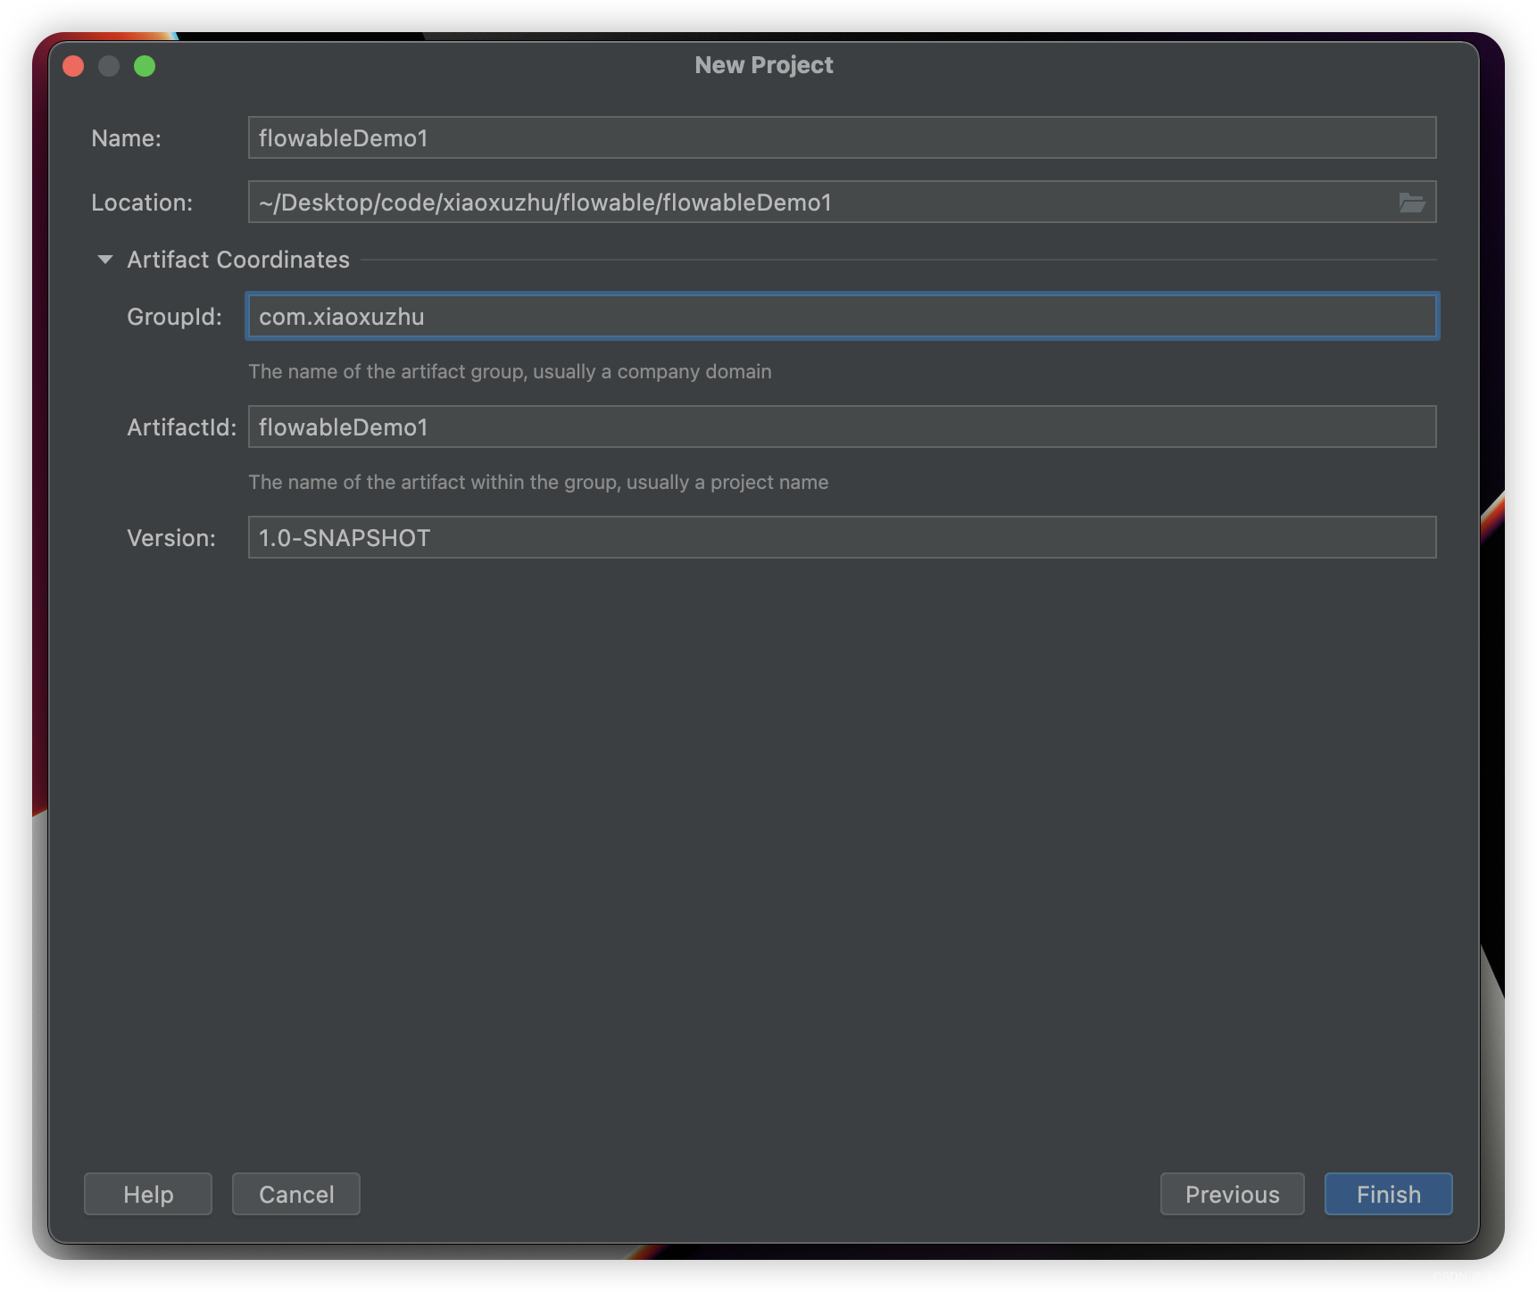Click the ArtifactId label
The height and width of the screenshot is (1292, 1537).
pyautogui.click(x=181, y=427)
